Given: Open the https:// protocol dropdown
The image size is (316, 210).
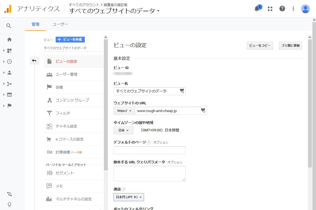Looking at the screenshot, I should coord(124,111).
